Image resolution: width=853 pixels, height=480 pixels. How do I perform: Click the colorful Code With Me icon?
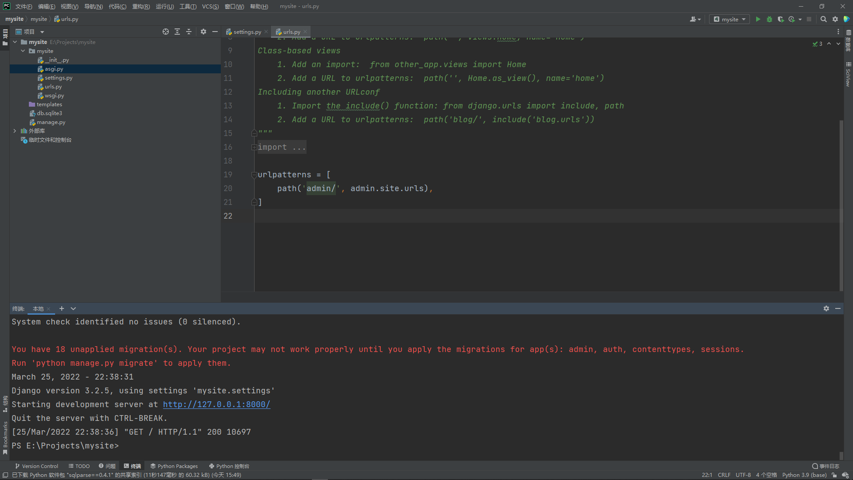click(846, 19)
